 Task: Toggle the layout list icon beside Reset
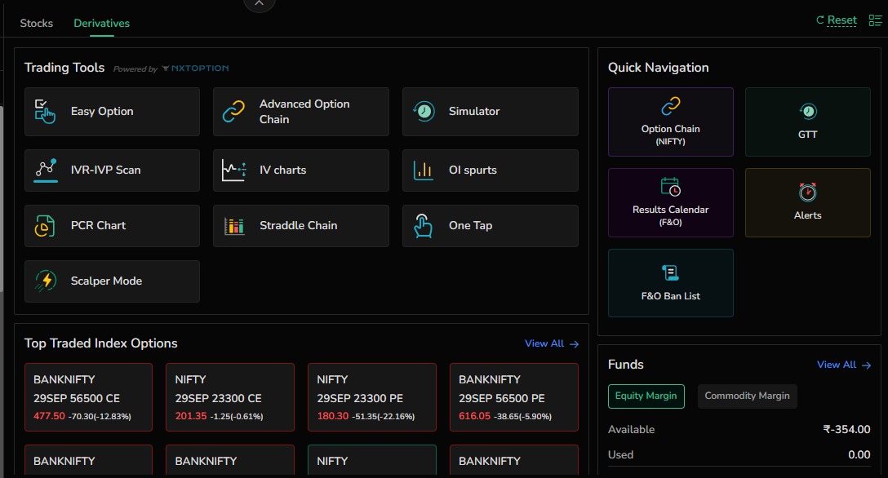[x=875, y=20]
